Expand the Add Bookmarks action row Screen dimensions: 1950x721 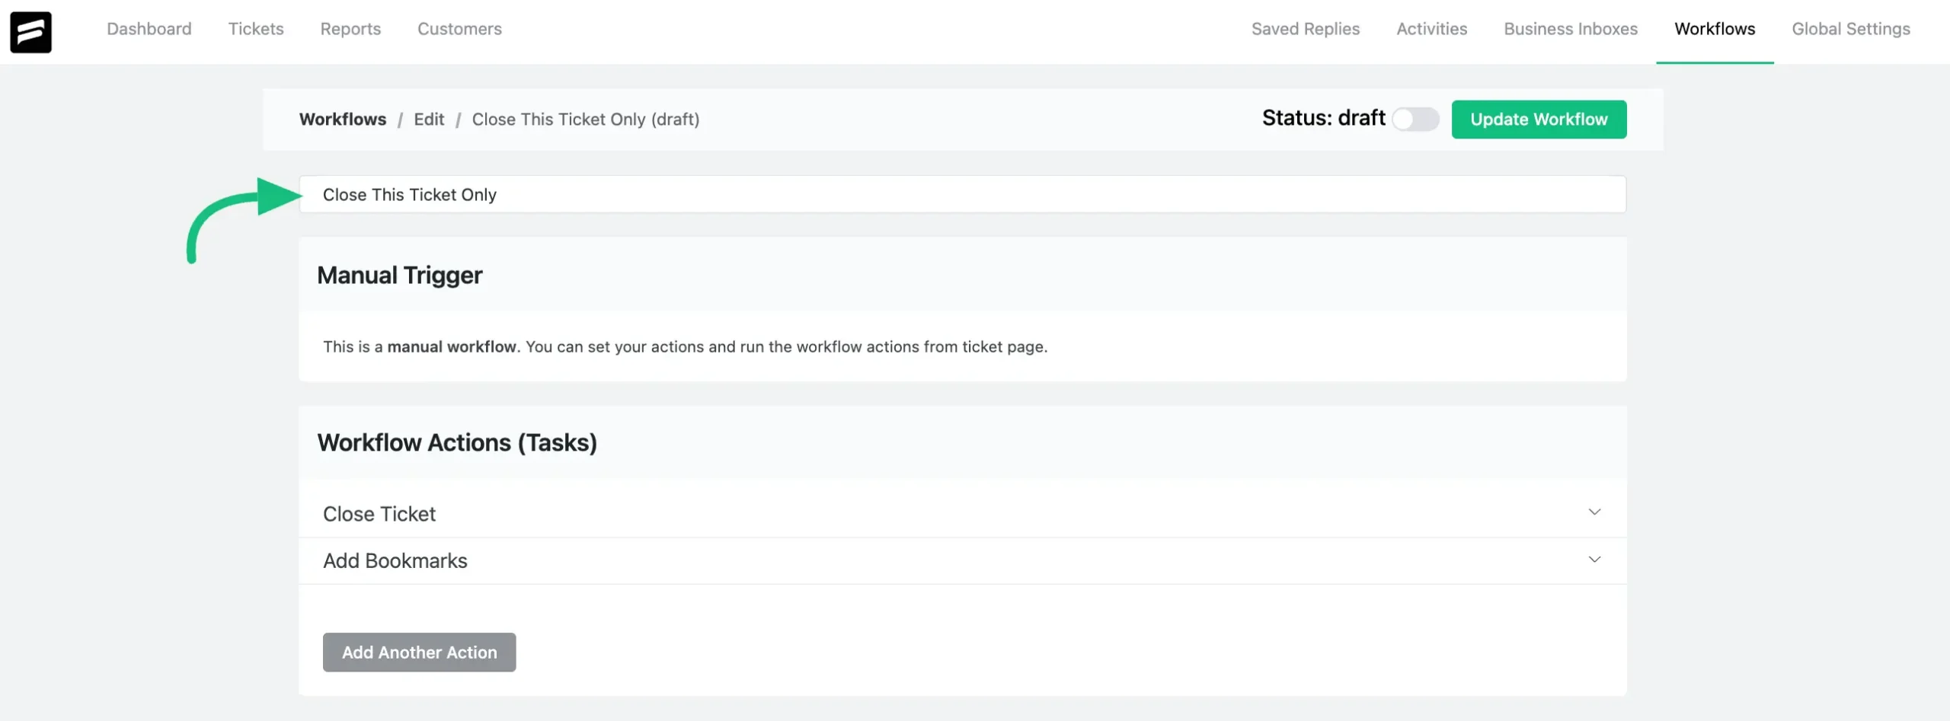[963, 561]
